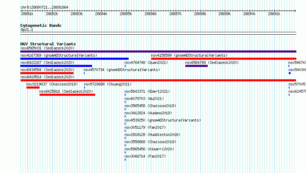
Task: Click the 28683k ruler tick label
Action: pyautogui.click(x=76, y=14)
